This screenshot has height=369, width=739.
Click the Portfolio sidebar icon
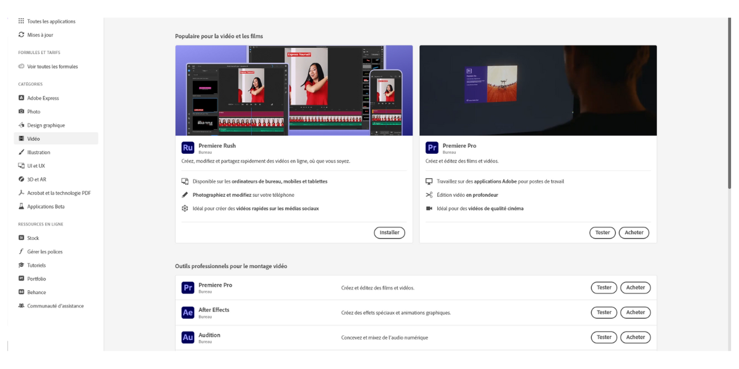point(22,279)
